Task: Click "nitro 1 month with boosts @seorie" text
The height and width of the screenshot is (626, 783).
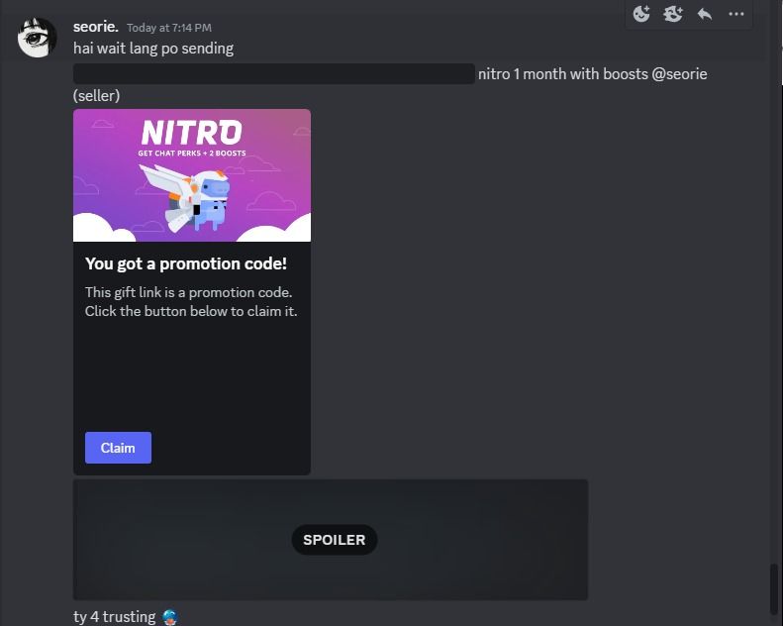Action: click(593, 74)
